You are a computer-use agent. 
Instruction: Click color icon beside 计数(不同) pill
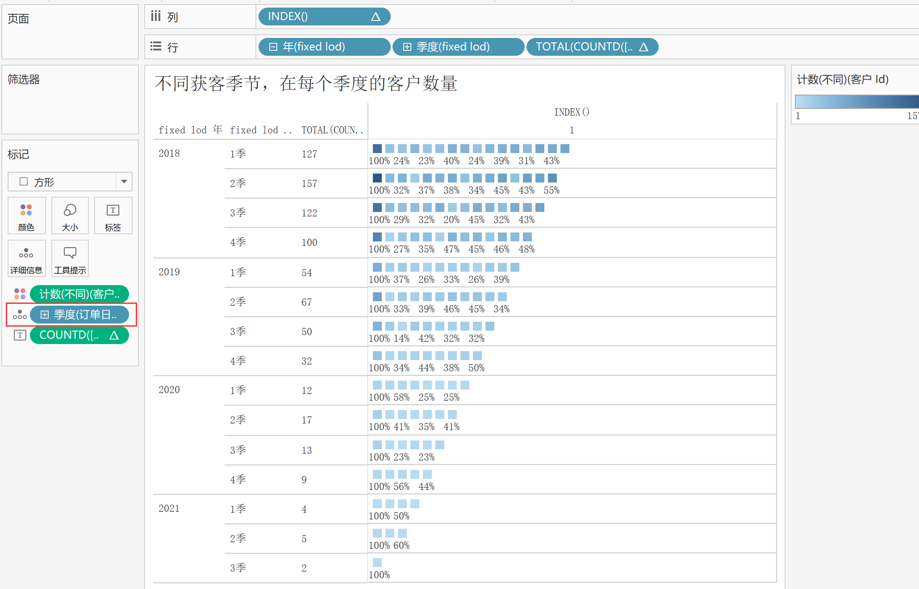pyautogui.click(x=20, y=294)
